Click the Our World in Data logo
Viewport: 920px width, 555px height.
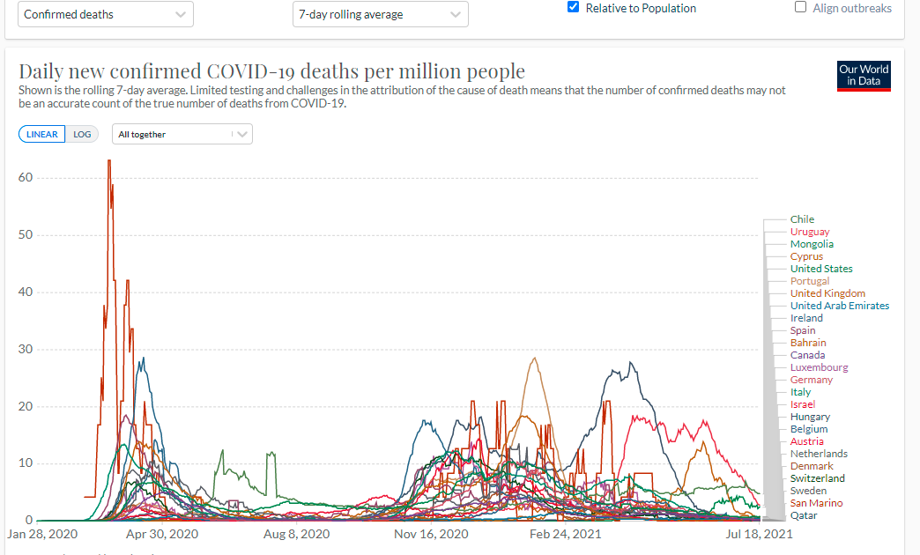(864, 76)
